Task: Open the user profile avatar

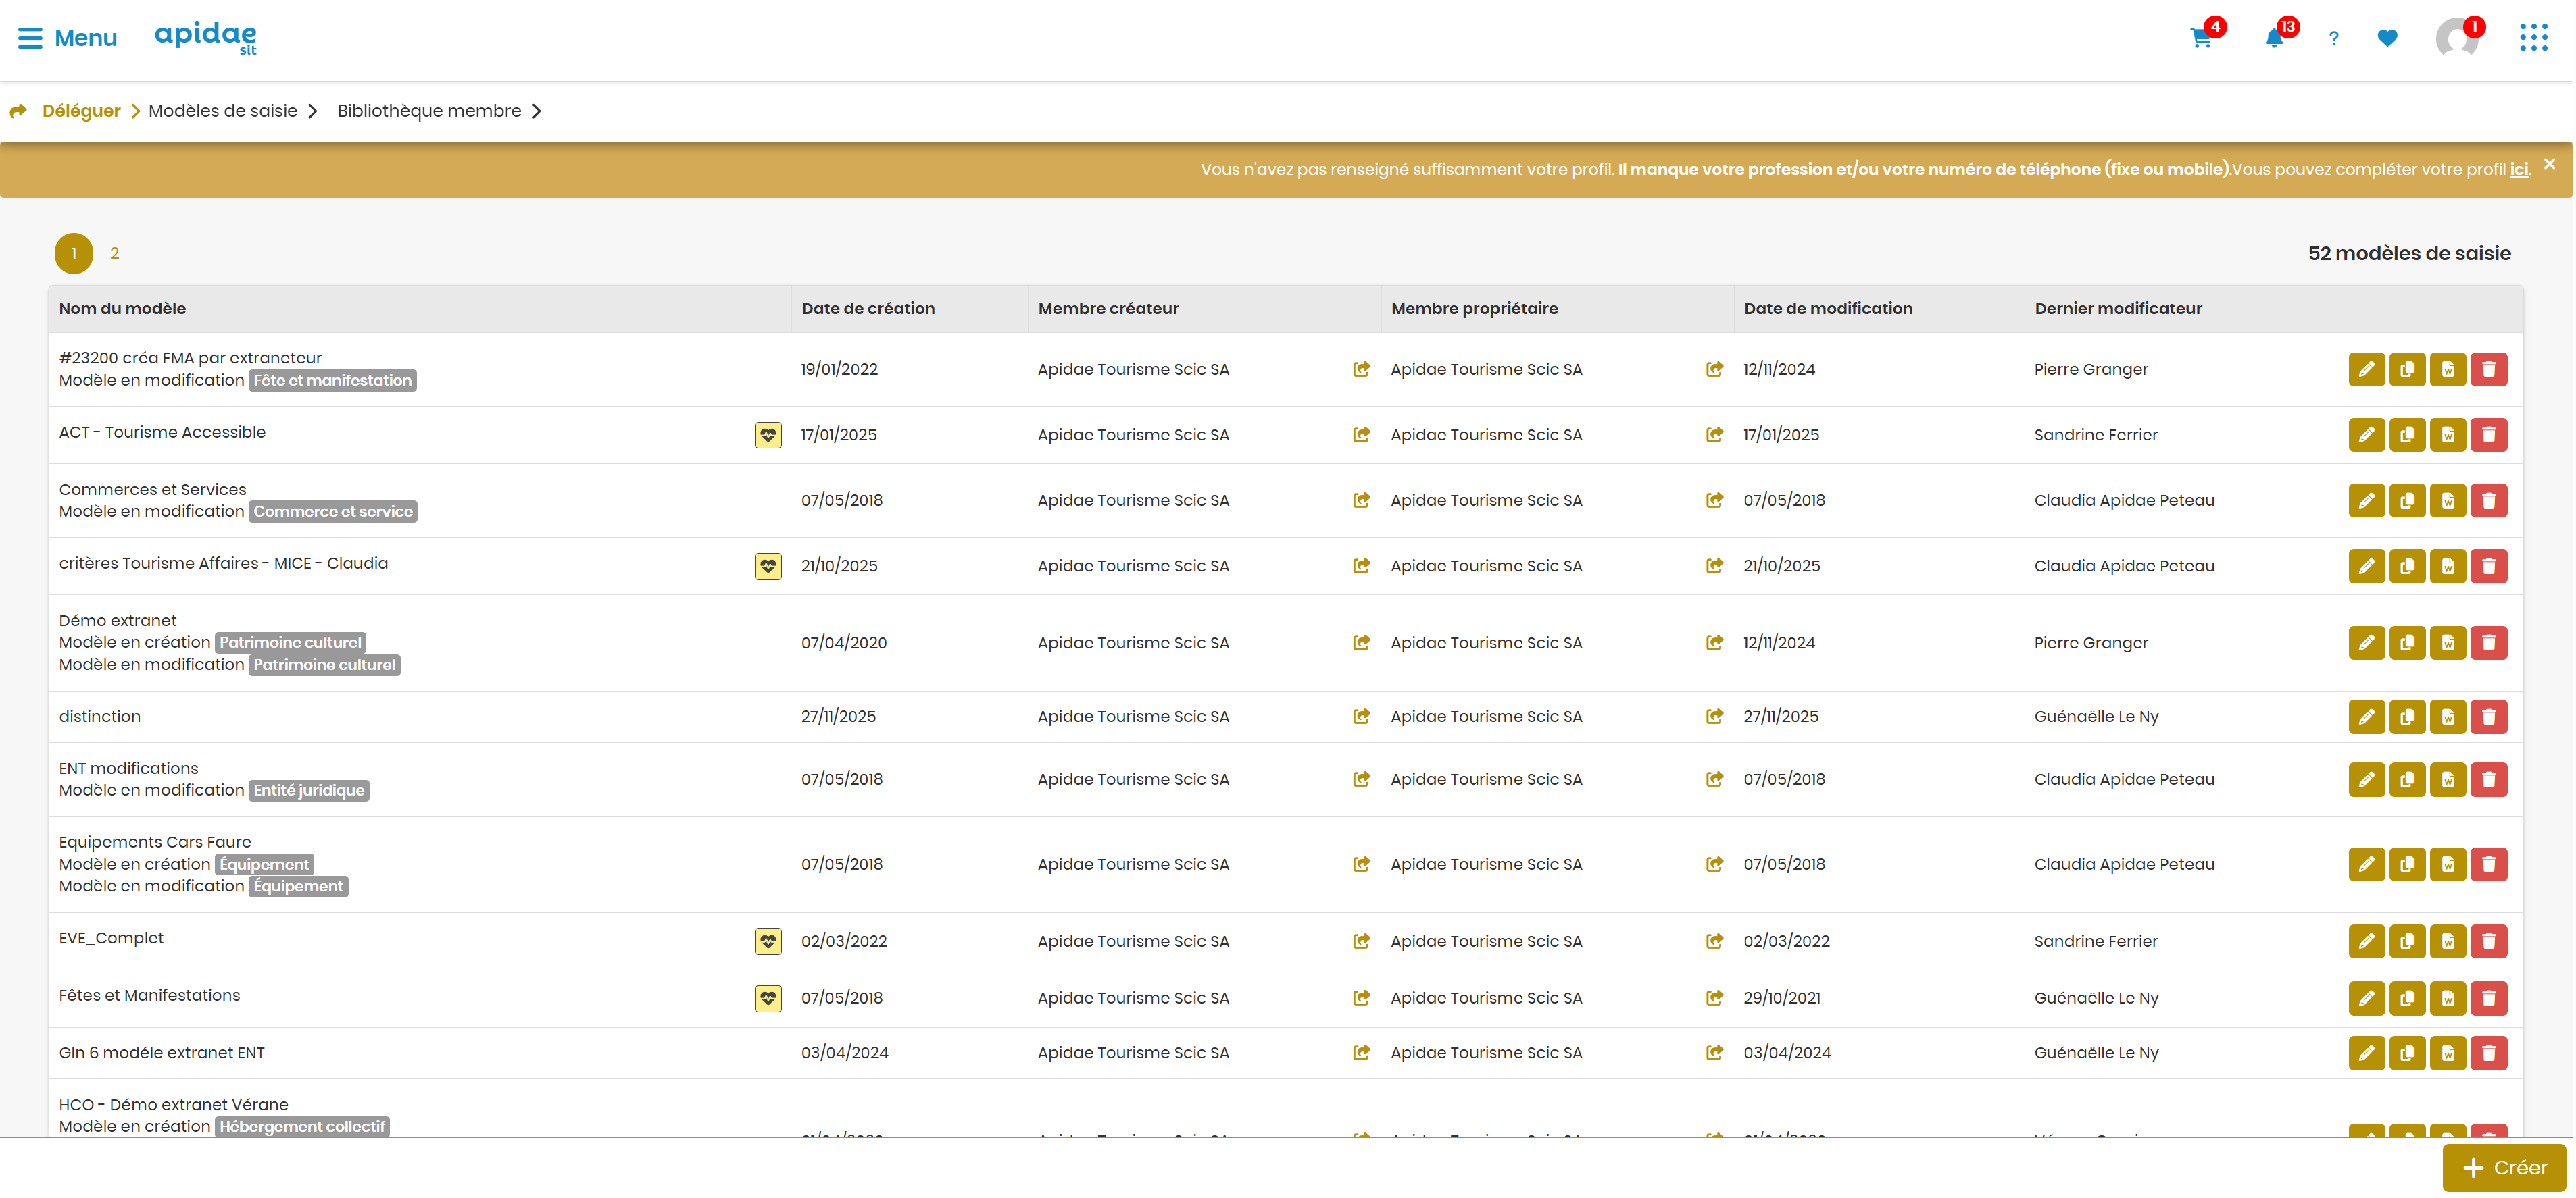Action: tap(2457, 38)
